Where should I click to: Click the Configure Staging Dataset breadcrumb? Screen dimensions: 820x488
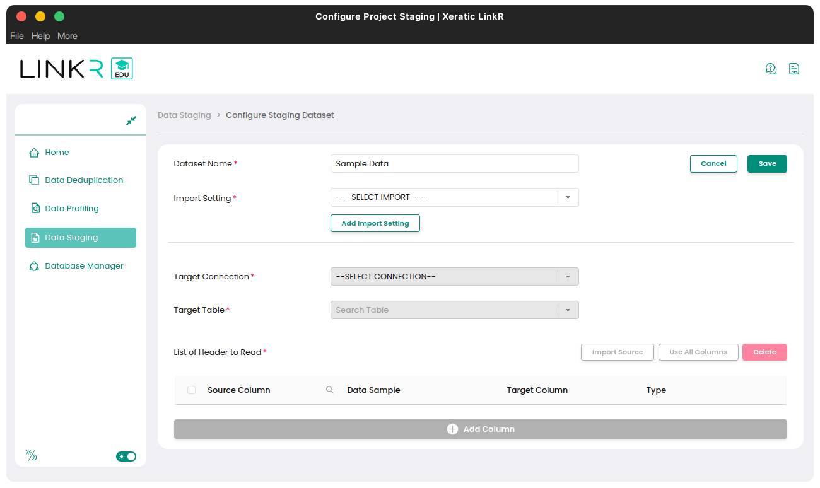tap(280, 115)
